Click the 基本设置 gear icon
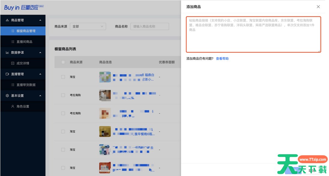This screenshot has width=329, height=176. 7,96
